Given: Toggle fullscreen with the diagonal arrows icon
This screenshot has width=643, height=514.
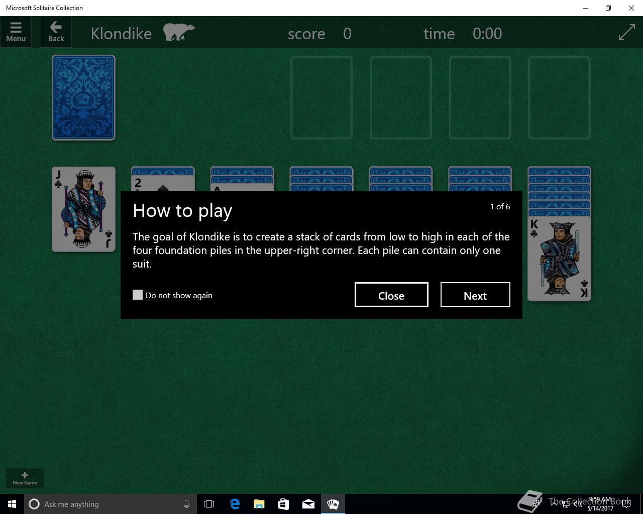Looking at the screenshot, I should click(x=627, y=33).
